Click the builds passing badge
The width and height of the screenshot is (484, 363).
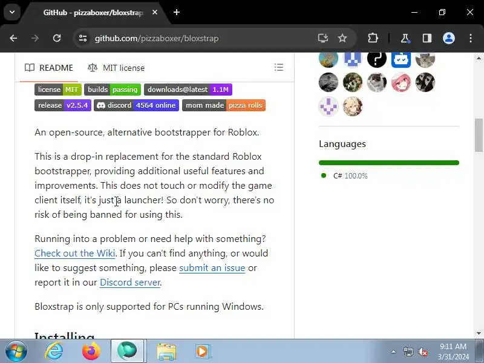point(113,90)
